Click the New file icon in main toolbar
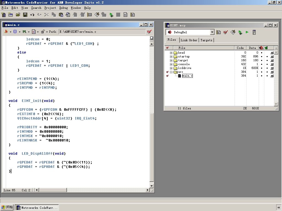This screenshot has height=211, width=282. 3,15
